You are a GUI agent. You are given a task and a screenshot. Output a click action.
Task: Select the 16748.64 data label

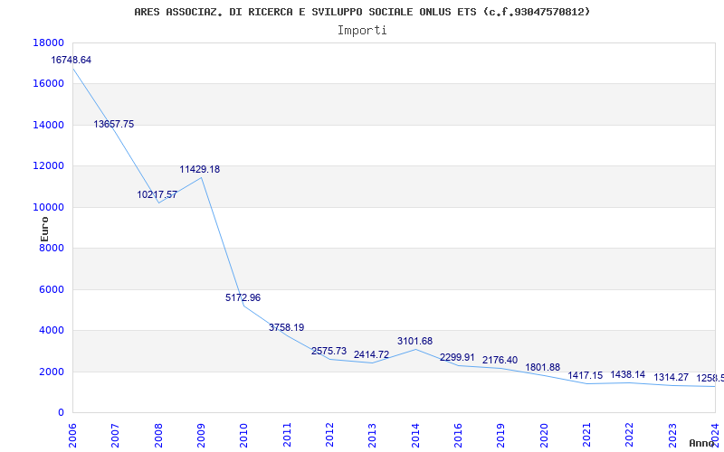(71, 60)
